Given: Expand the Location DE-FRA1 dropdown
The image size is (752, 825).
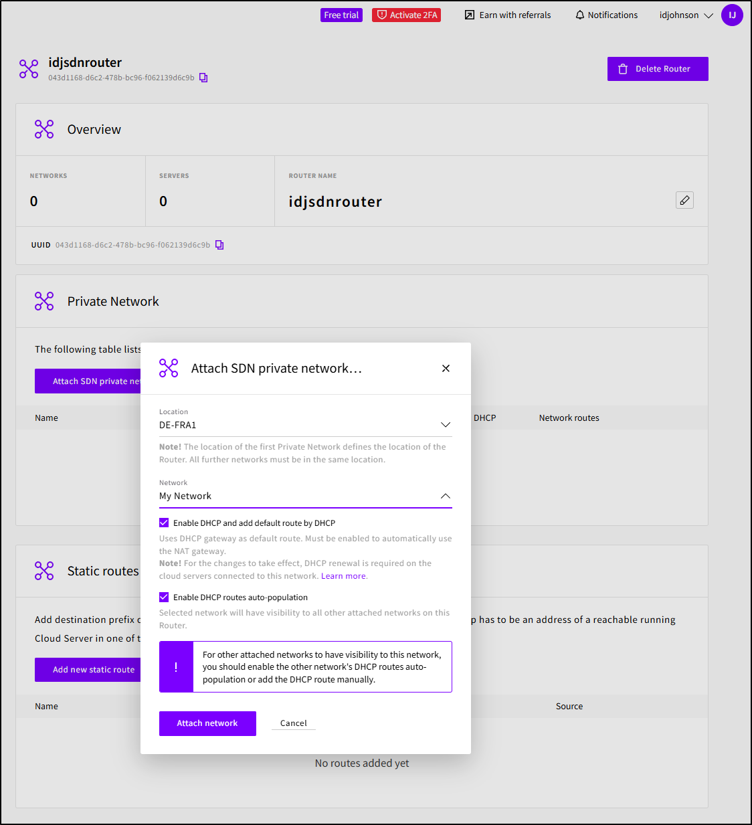Looking at the screenshot, I should [445, 425].
